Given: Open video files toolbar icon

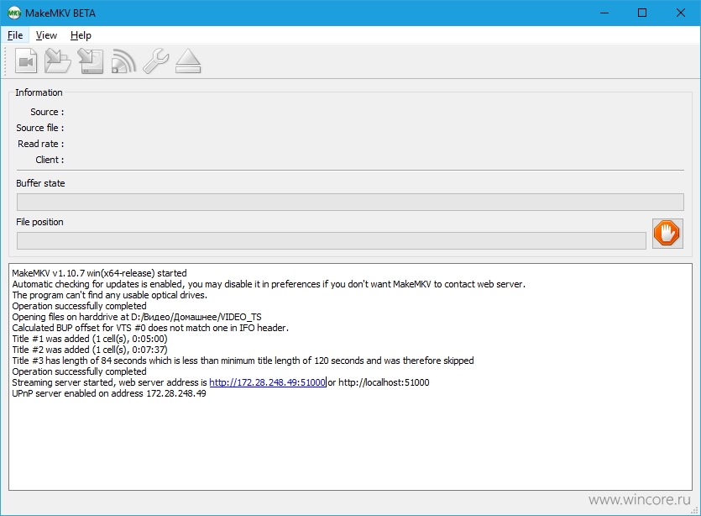Looking at the screenshot, I should click(26, 61).
